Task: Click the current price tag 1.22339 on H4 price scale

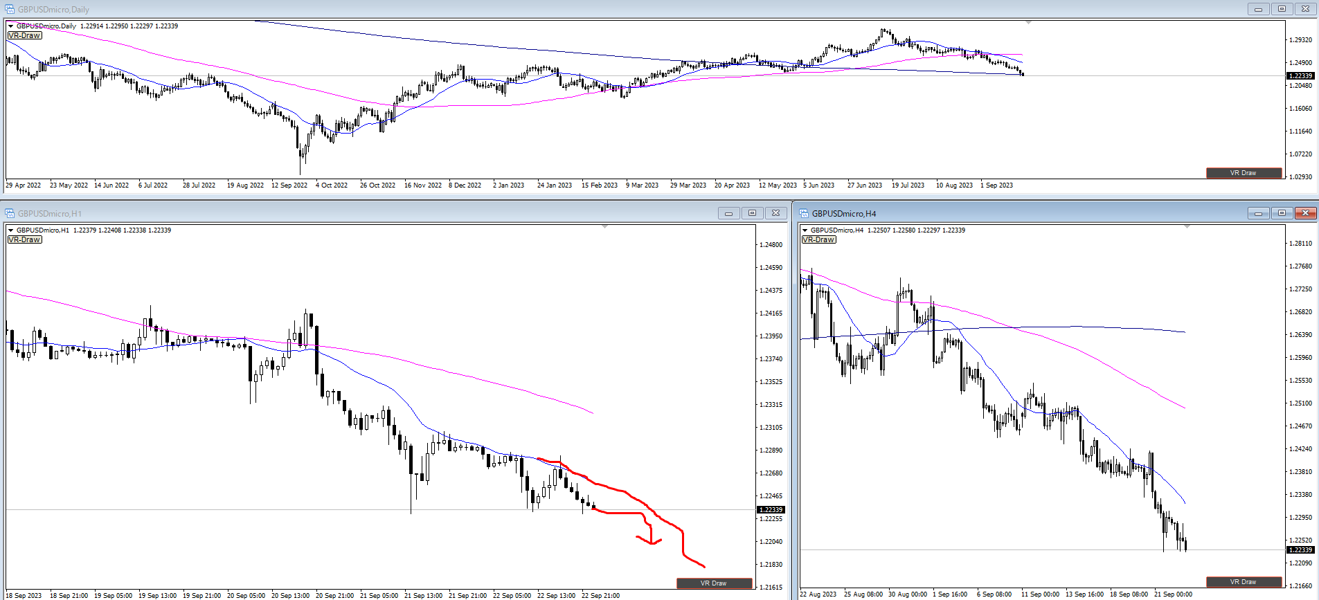Action: (x=1300, y=549)
